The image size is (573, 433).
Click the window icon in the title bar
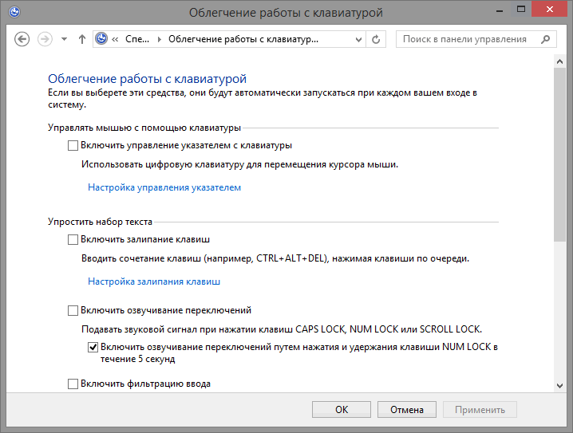point(11,12)
